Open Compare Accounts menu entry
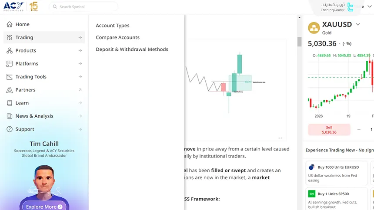The width and height of the screenshot is (374, 210). 117,38
